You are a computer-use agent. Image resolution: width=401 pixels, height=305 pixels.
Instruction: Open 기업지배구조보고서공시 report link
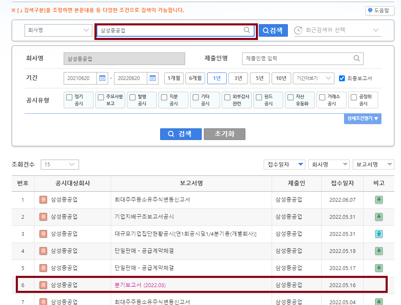pyautogui.click(x=144, y=217)
